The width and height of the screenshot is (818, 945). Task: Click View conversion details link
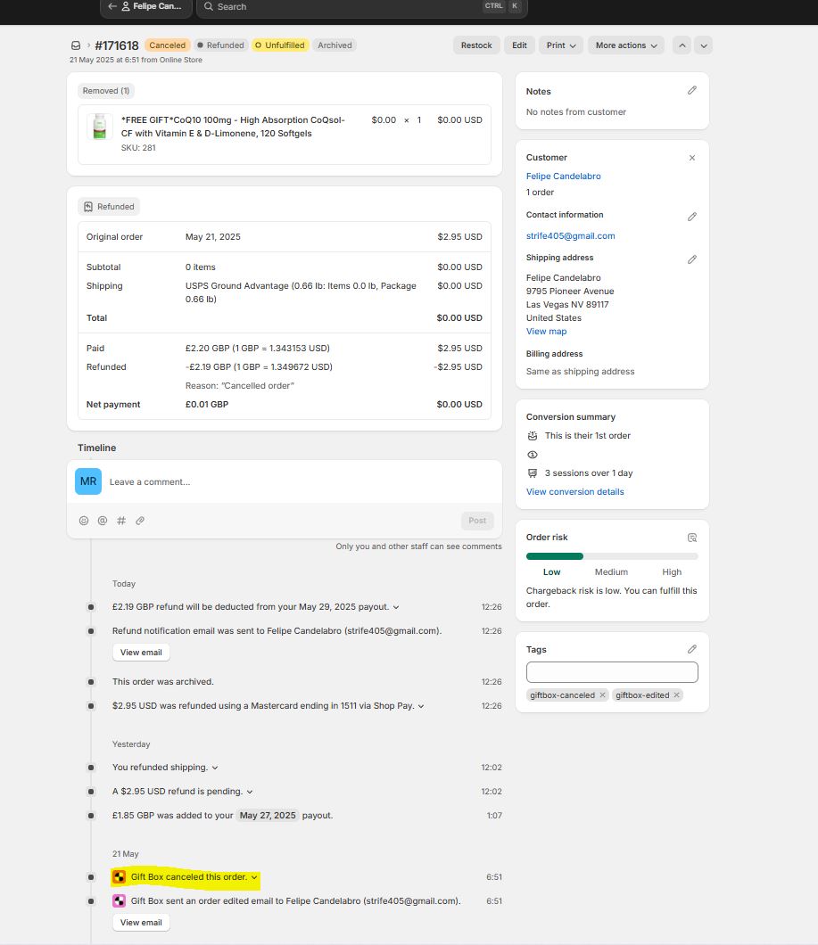tap(574, 492)
